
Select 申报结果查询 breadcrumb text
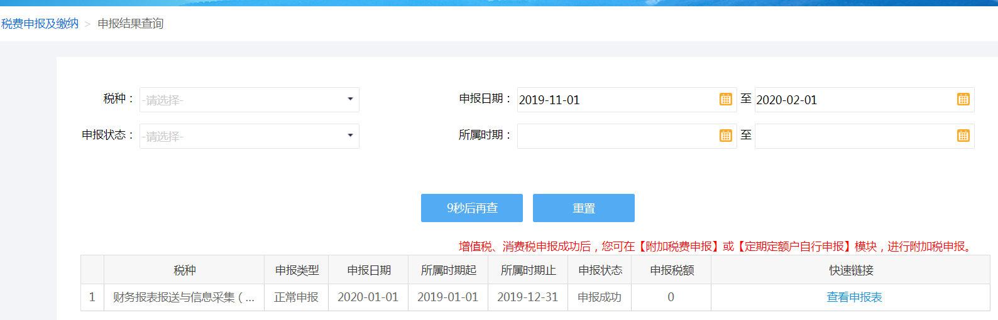coord(131,24)
